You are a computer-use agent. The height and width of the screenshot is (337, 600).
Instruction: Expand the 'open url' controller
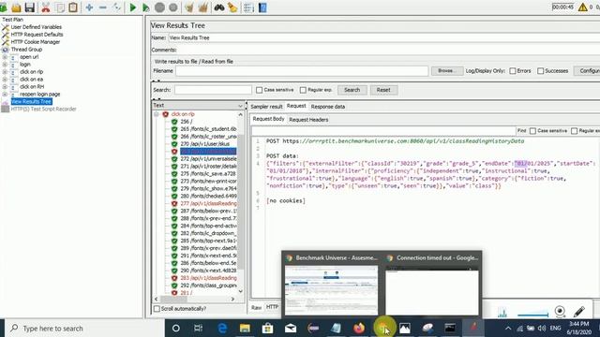coord(5,57)
